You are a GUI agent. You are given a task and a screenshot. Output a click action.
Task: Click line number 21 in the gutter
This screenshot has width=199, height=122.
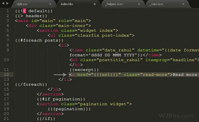click(7, 119)
